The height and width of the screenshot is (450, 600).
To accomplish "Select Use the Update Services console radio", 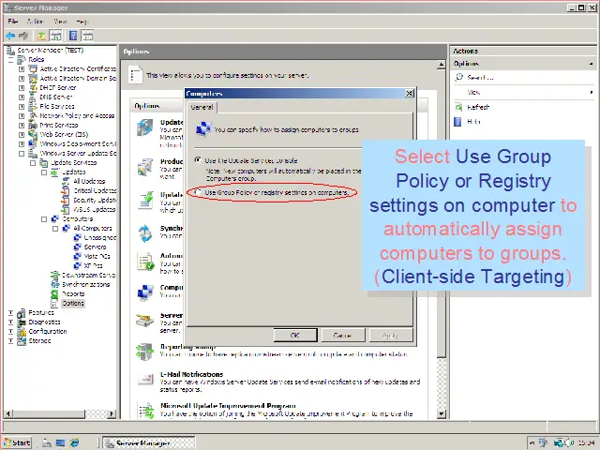I will point(198,160).
